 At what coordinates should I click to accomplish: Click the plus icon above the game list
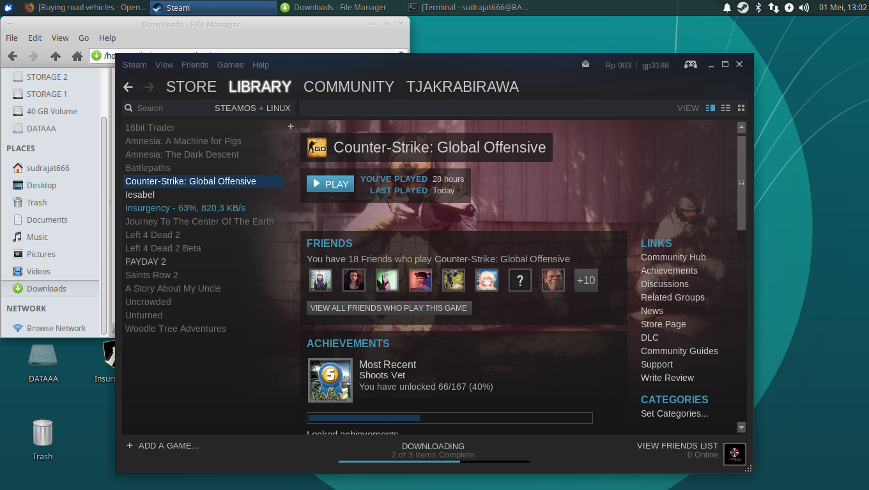point(291,126)
